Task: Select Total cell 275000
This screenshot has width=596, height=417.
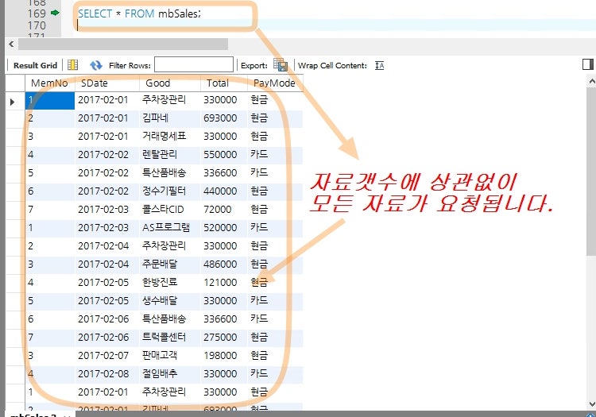Action: click(x=223, y=337)
